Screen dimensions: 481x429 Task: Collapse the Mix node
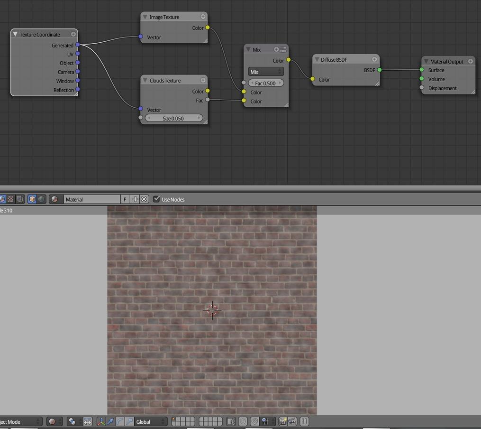click(x=248, y=49)
